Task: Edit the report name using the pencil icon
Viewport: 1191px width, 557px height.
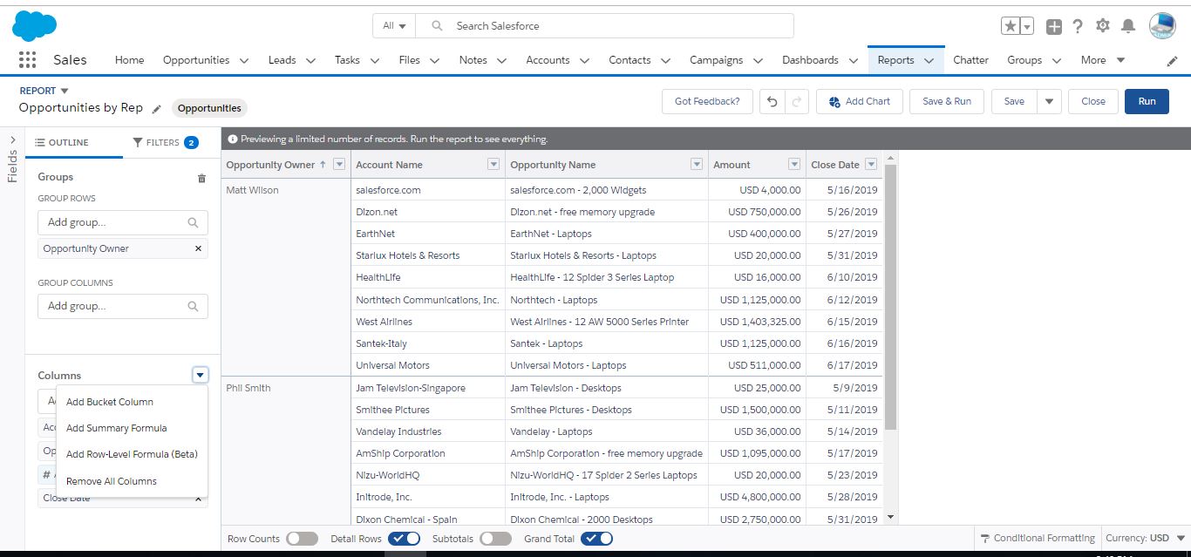Action: [156, 108]
